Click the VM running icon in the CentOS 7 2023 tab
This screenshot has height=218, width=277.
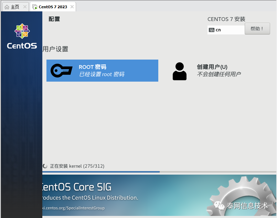point(35,7)
